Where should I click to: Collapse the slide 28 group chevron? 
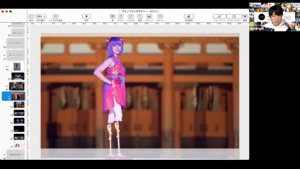coord(6,67)
